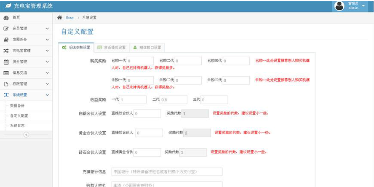
Task: Click 黄金合伙人 奖励代数 field
Action: tap(197, 133)
